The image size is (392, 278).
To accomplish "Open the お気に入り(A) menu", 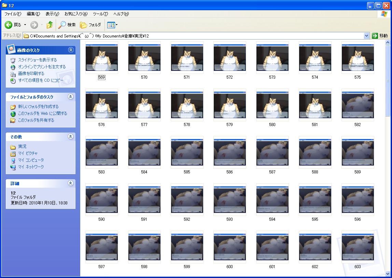I will tap(76, 14).
